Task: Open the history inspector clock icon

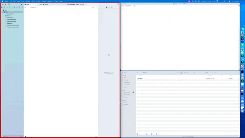Action: tap(109, 7)
